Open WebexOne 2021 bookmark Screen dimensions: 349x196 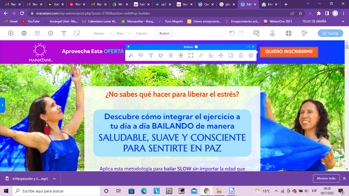(x=278, y=21)
